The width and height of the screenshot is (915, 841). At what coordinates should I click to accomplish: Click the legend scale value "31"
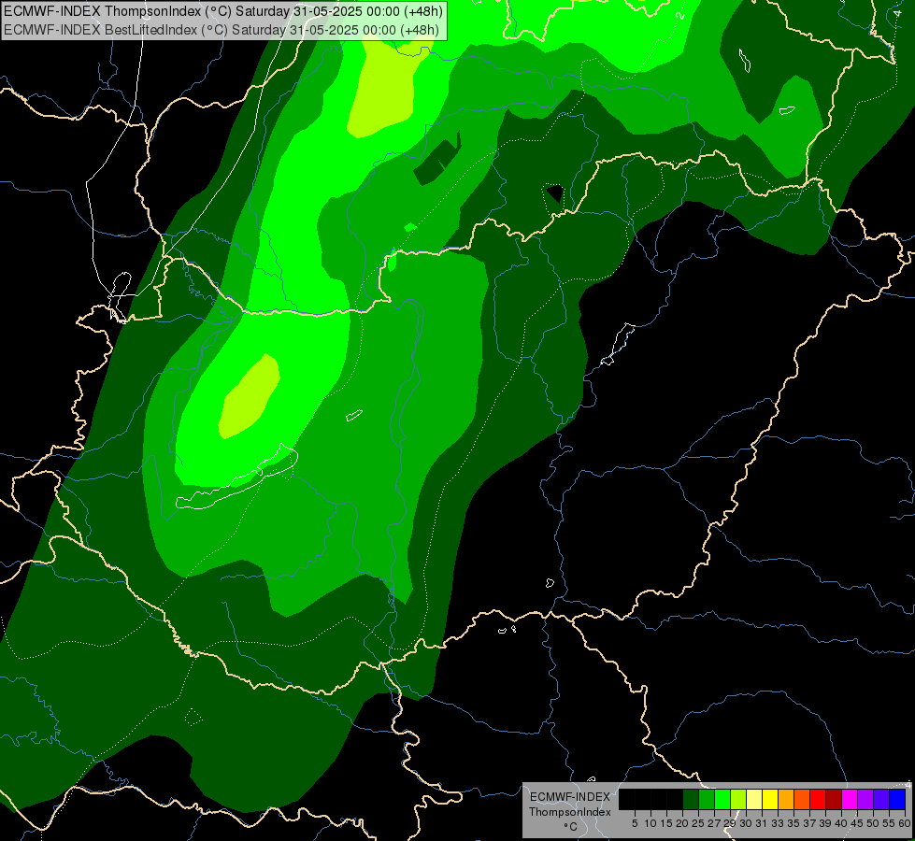(x=762, y=823)
